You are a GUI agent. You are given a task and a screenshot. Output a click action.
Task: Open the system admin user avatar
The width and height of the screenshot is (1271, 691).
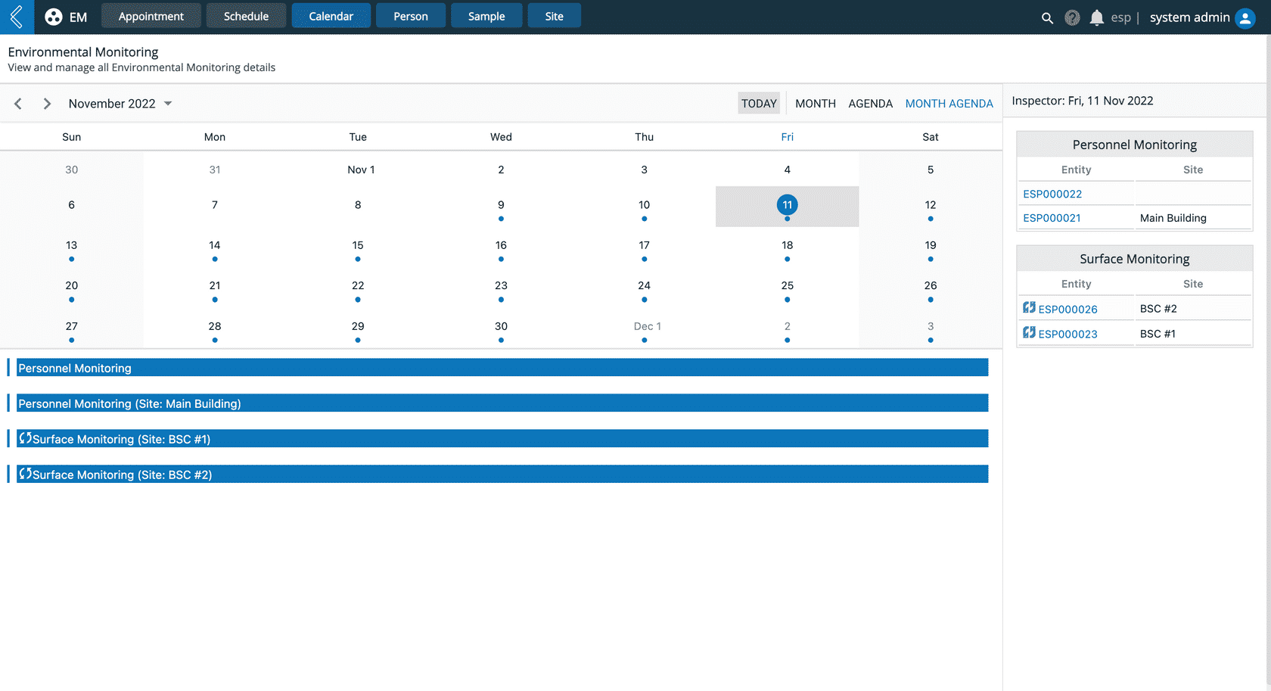(1245, 17)
